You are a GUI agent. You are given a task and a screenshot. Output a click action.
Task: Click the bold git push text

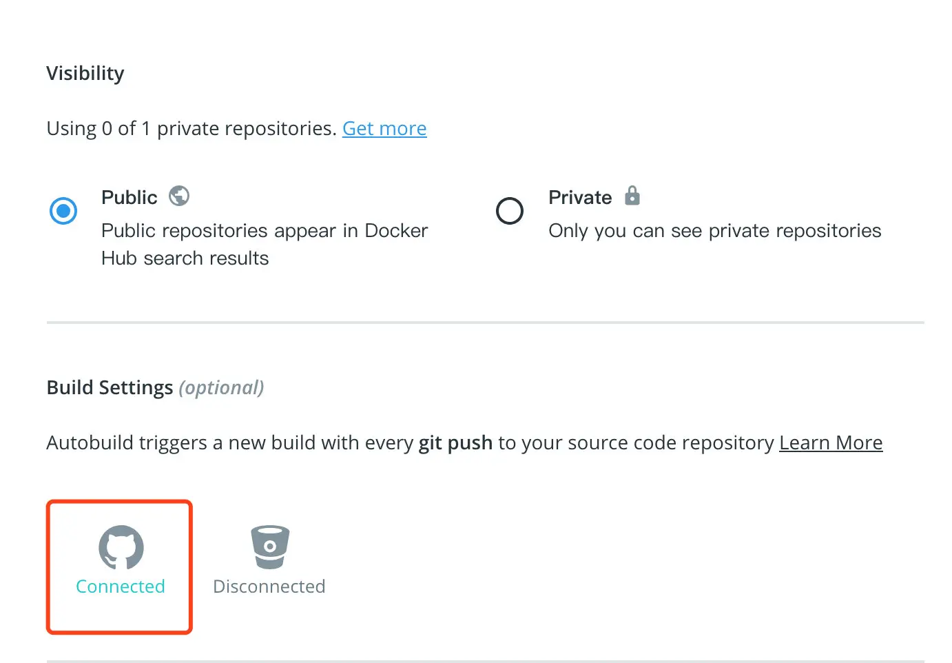point(455,442)
